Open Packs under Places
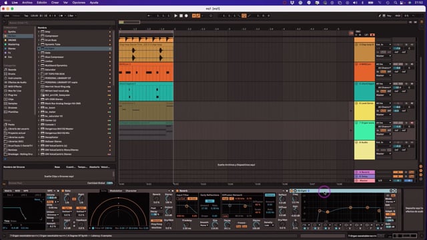The width and height of the screenshot is (427, 240). [11, 125]
